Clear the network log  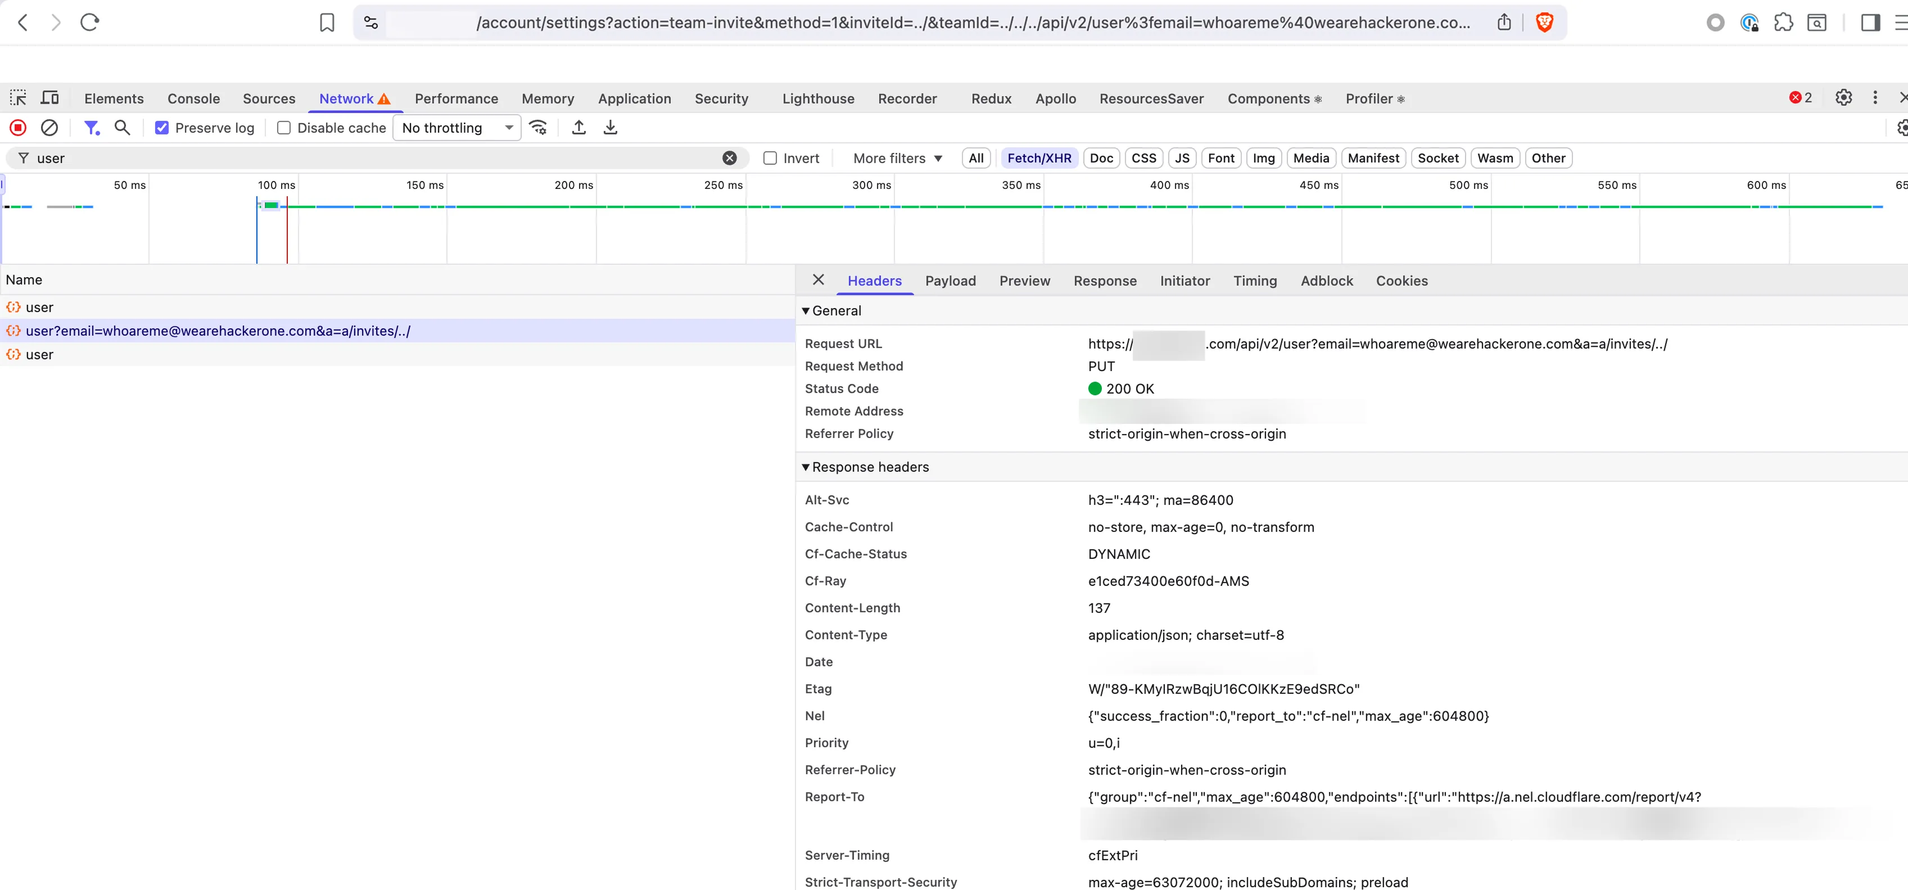(x=49, y=128)
